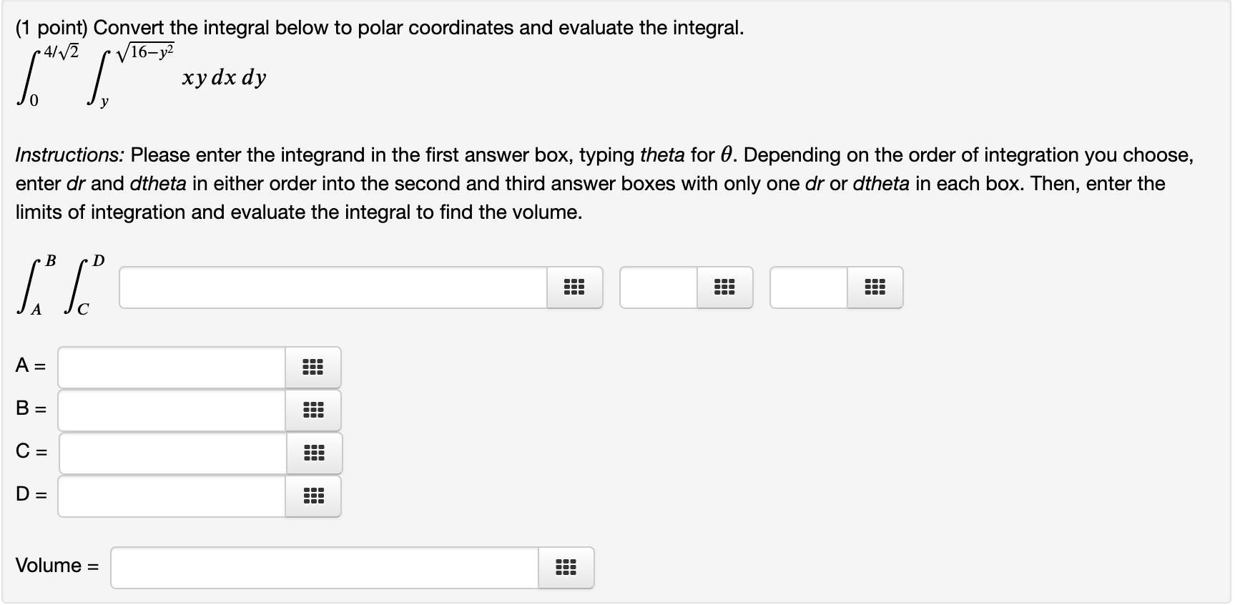Open the math keypad for the third answer box
This screenshot has height=605, width=1240.
click(x=875, y=287)
